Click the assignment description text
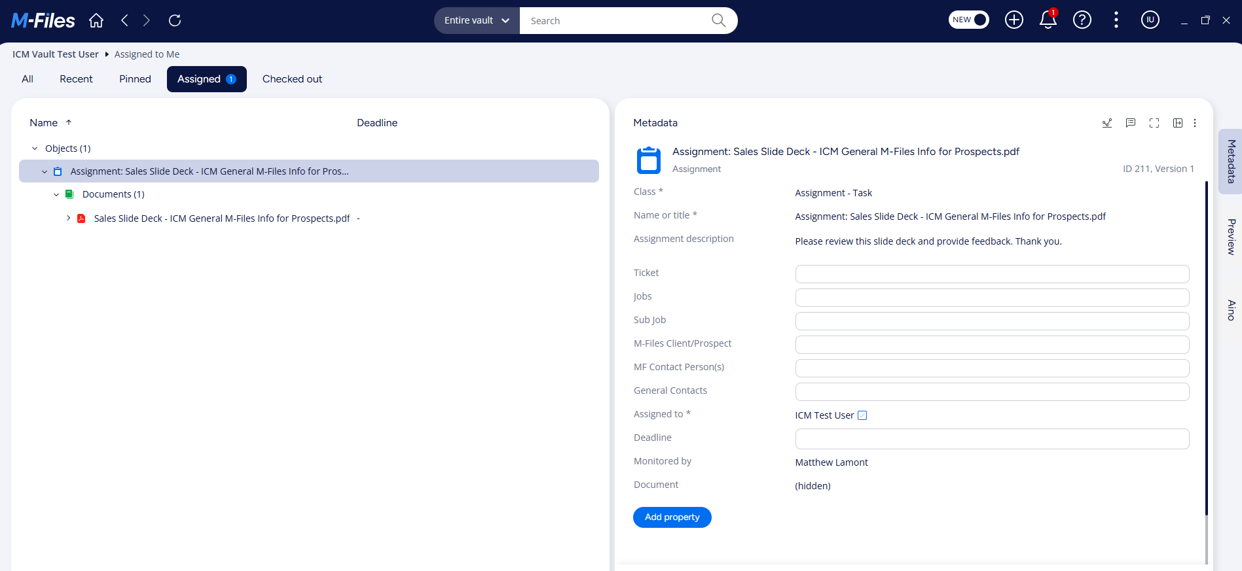The width and height of the screenshot is (1242, 571). pos(928,241)
